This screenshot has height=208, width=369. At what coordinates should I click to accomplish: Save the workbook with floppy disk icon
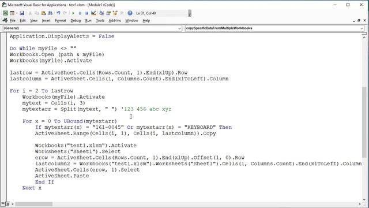click(22, 13)
